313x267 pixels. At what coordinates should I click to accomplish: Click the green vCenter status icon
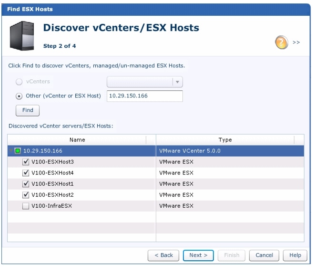pos(18,151)
